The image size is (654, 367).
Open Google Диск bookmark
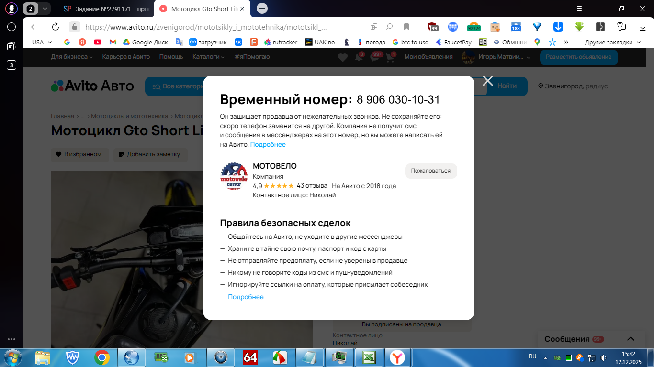pos(146,42)
